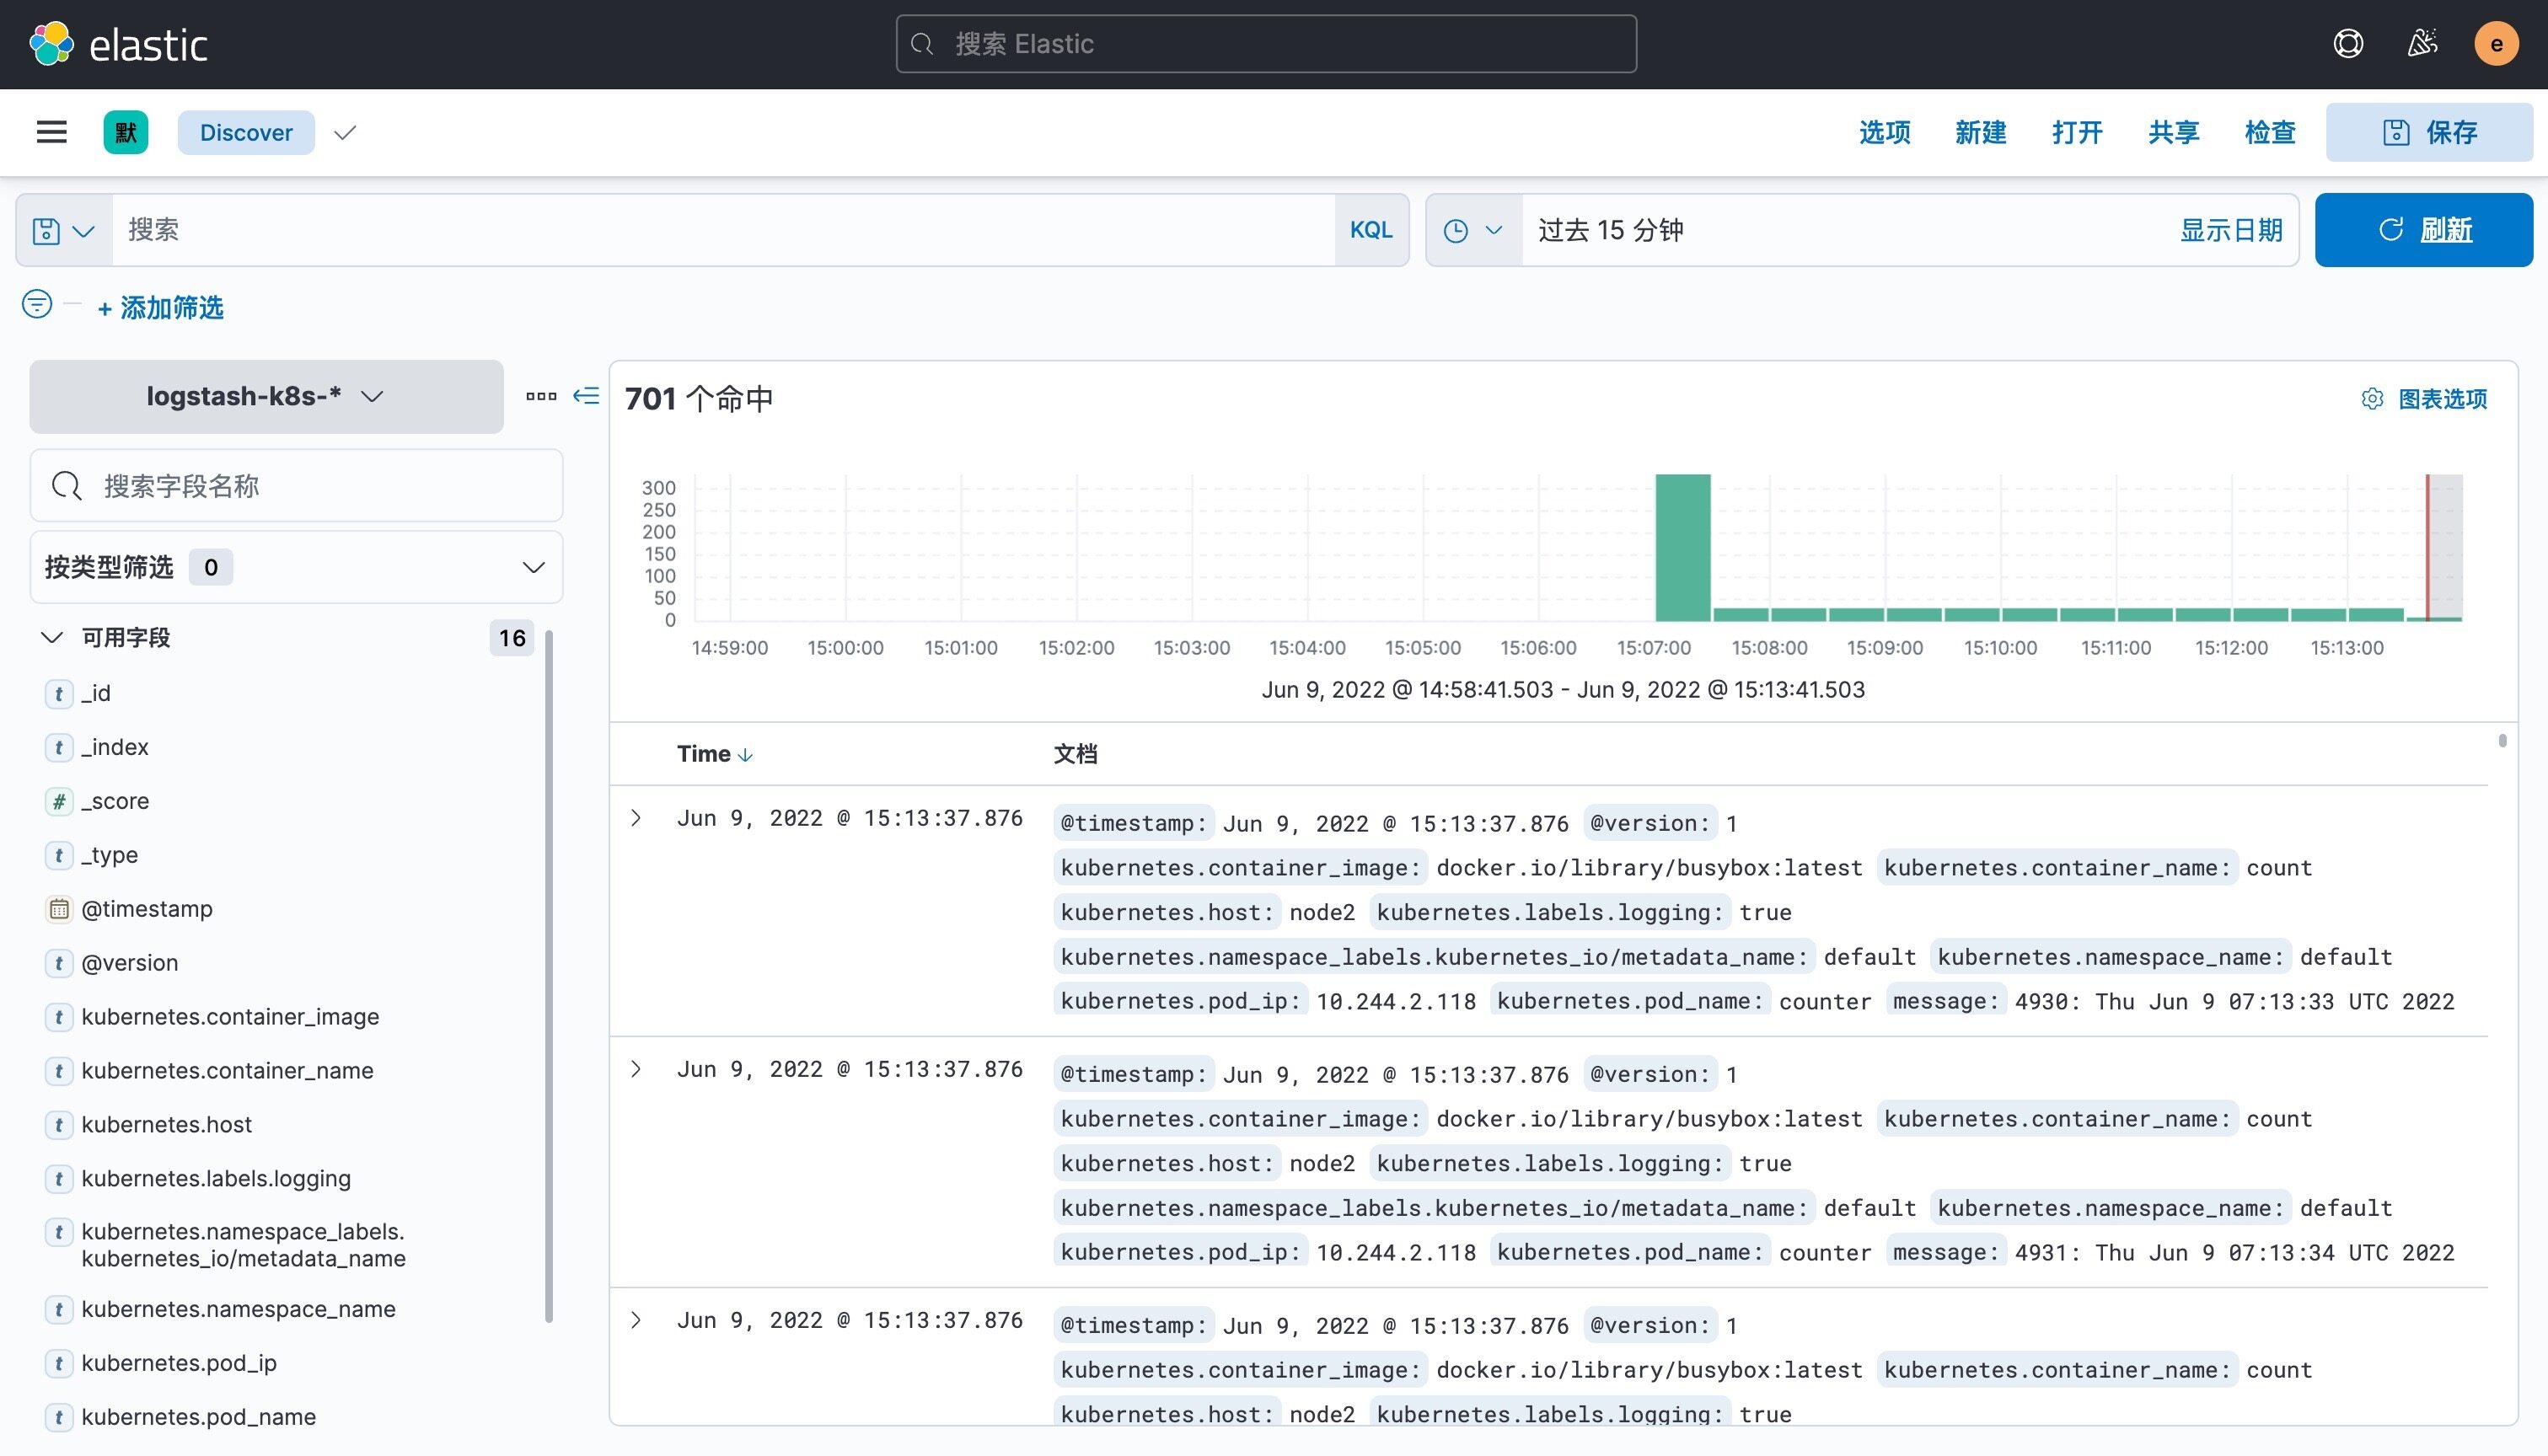2548x1456 pixels.
Task: Open index pattern options dots menu
Action: tap(541, 396)
